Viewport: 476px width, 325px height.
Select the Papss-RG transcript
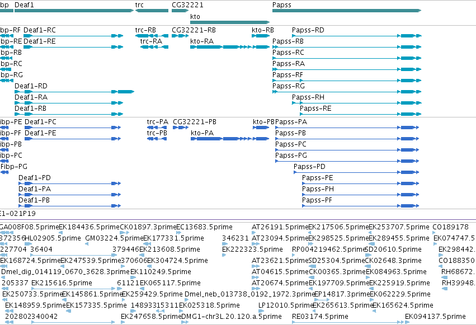coord(347,92)
